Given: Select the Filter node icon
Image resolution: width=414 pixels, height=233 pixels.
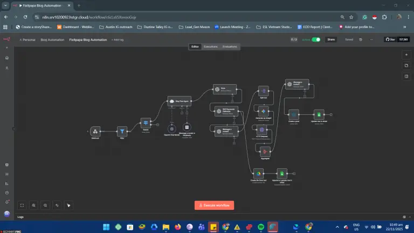Looking at the screenshot, I should pyautogui.click(x=121, y=131).
